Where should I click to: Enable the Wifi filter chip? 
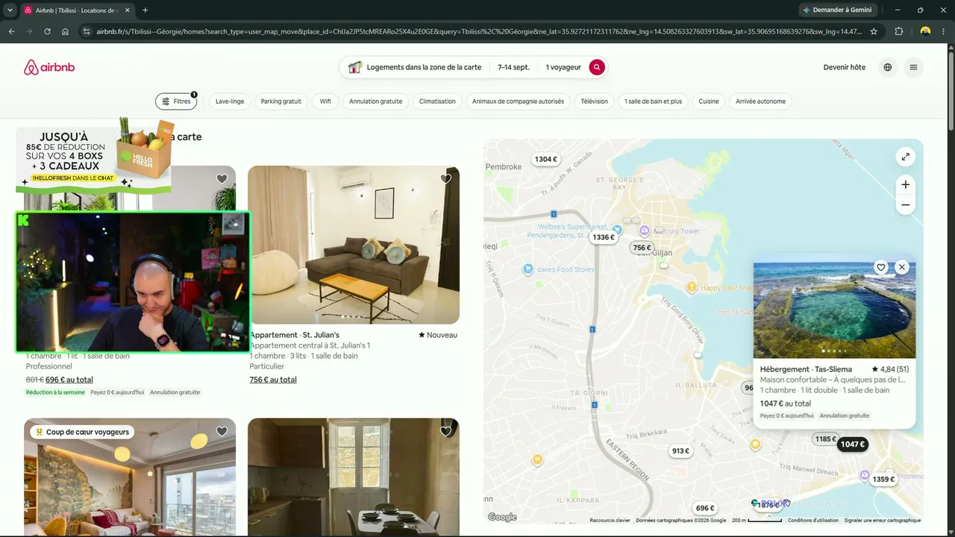click(x=325, y=101)
